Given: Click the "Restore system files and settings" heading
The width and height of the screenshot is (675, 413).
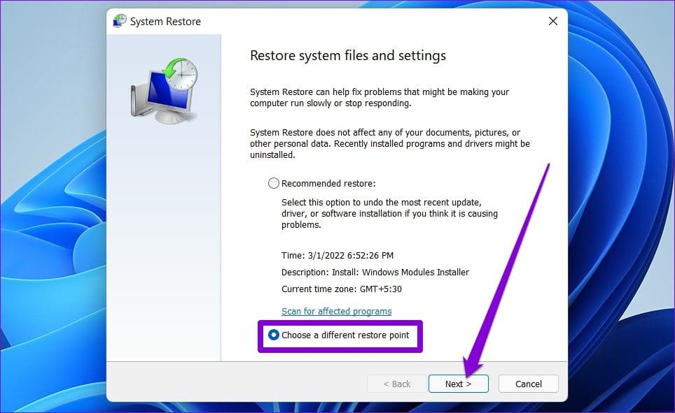Looking at the screenshot, I should 348,55.
